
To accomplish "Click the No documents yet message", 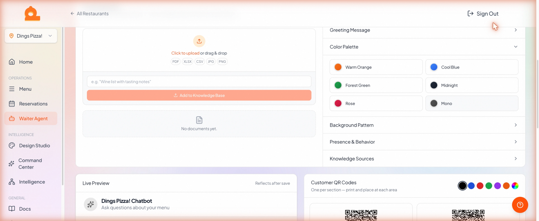I will click(199, 129).
